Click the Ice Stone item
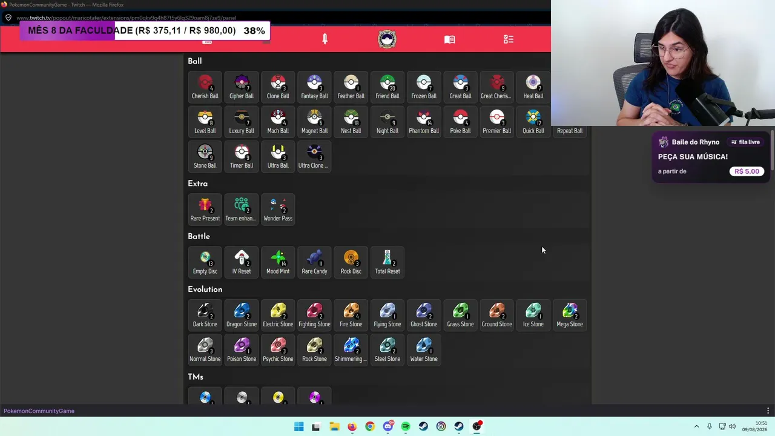775x436 pixels. pyautogui.click(x=533, y=315)
